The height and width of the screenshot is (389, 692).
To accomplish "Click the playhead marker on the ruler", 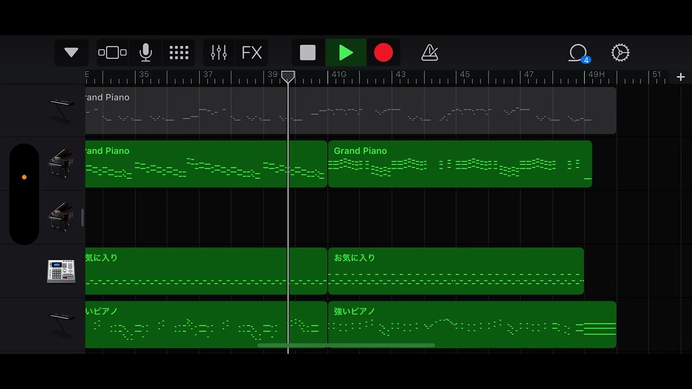I will pos(288,77).
